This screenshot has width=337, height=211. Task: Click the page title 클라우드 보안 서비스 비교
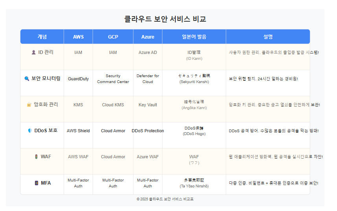(x=165, y=19)
